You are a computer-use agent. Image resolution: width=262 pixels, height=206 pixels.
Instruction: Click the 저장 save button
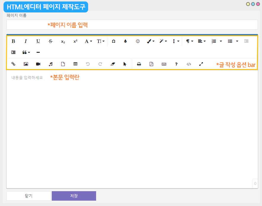74,196
